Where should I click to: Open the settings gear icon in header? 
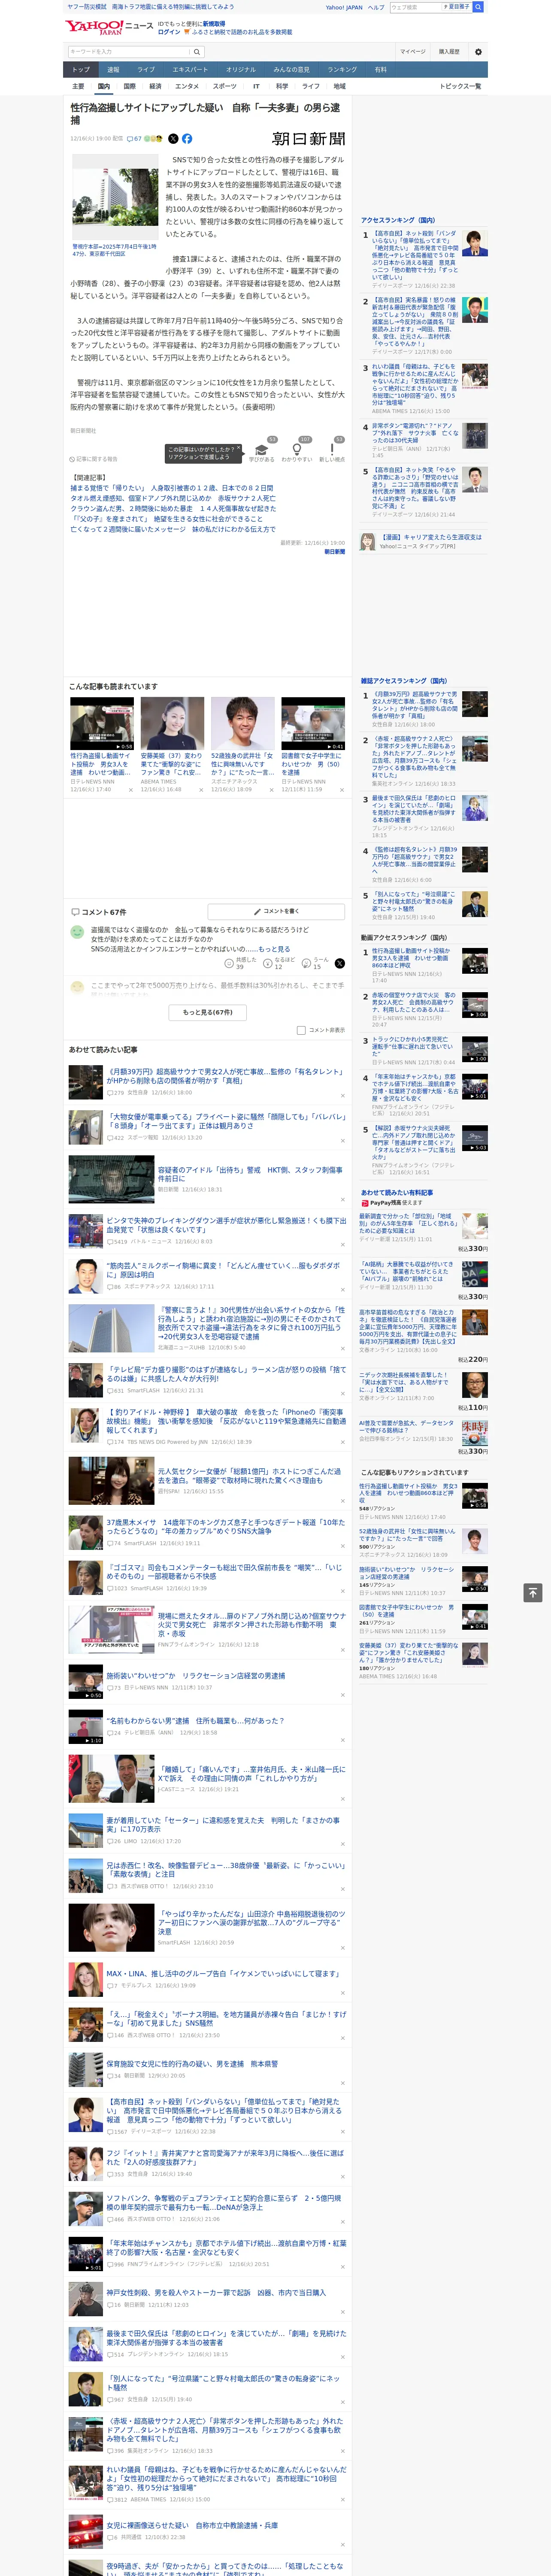(478, 51)
